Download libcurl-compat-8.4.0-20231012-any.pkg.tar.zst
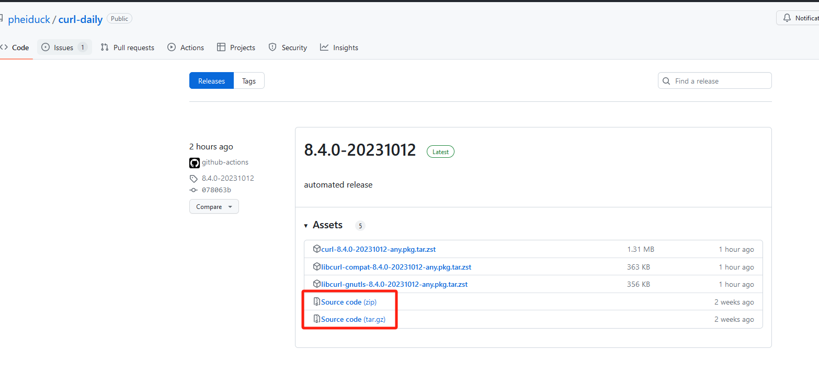 396,267
